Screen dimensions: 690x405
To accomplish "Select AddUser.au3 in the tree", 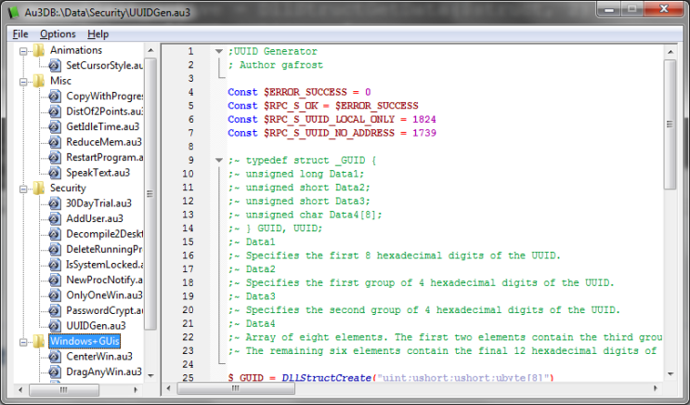I will tap(95, 219).
